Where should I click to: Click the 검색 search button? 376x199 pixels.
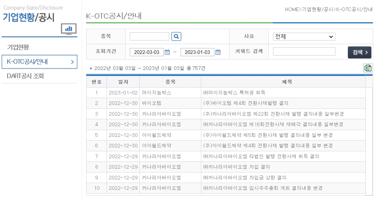(360, 52)
